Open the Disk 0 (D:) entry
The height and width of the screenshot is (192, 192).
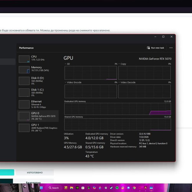coord(38,81)
